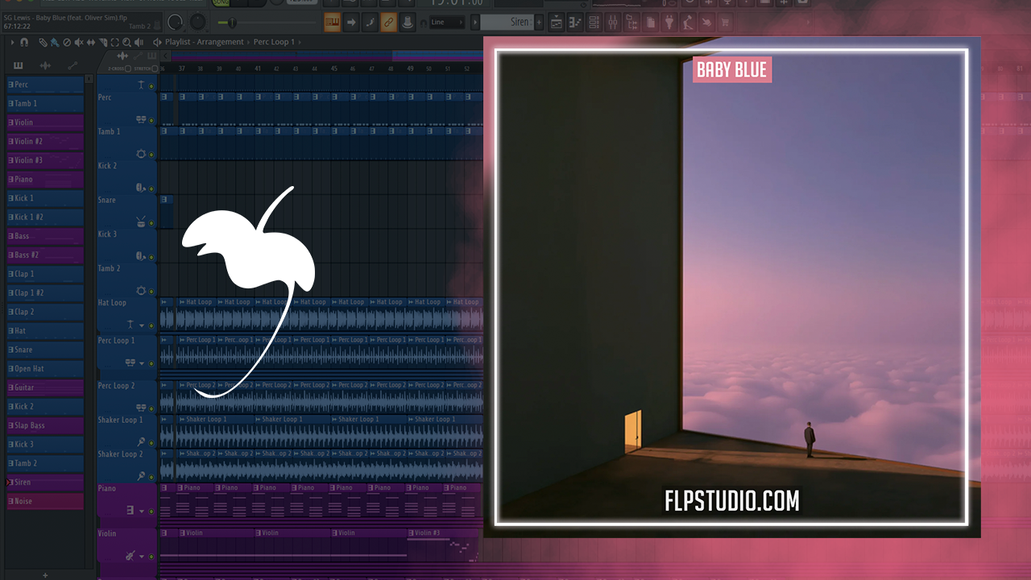1031x580 pixels.
Task: Expand the Hat Loop track dropdown arrow
Action: click(142, 325)
